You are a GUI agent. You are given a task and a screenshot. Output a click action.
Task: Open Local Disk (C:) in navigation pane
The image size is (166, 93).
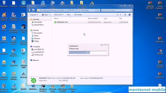pos(39,49)
